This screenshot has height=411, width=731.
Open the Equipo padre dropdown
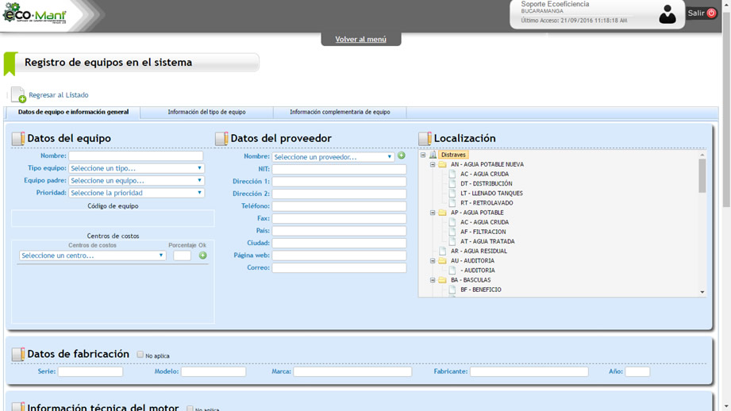pos(137,180)
